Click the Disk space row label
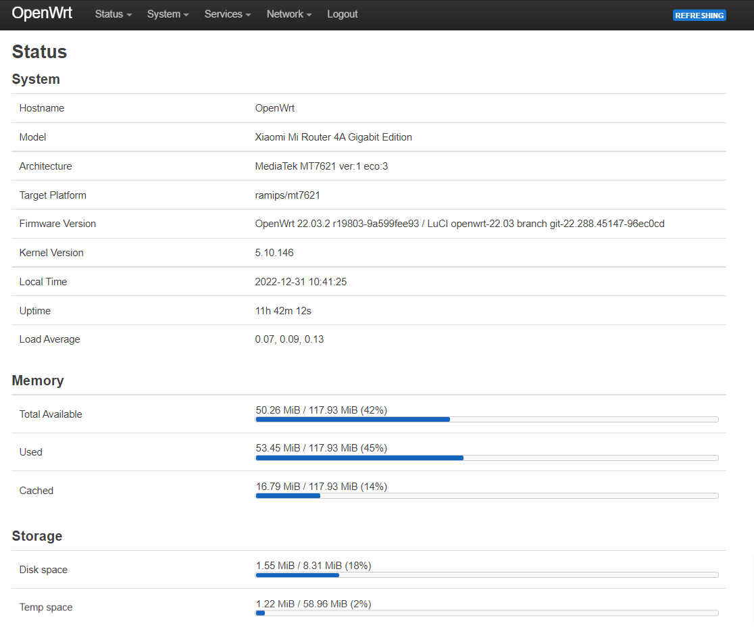Image resolution: width=754 pixels, height=636 pixels. coord(43,570)
